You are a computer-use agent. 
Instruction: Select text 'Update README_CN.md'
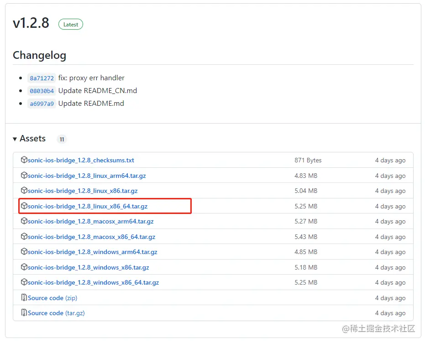pos(98,91)
